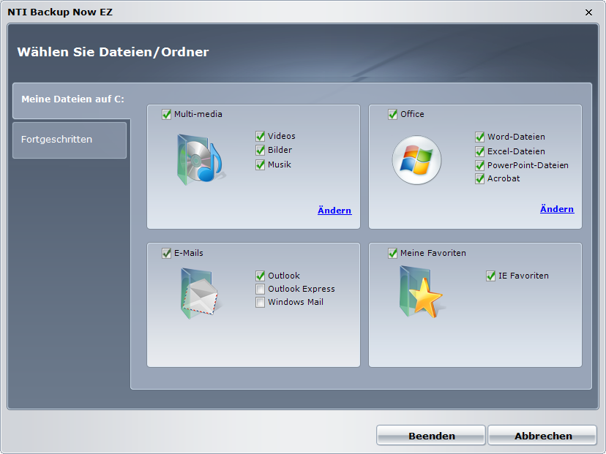Toggle the Word-Dateien checkbox
Viewport: 606px width, 454px height.
click(x=479, y=137)
